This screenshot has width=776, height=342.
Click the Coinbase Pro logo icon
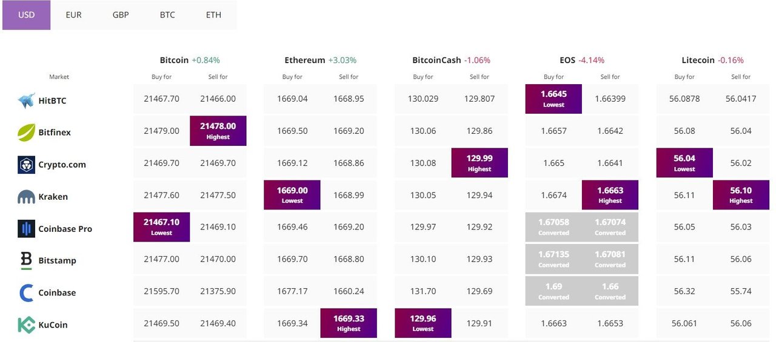coord(26,229)
